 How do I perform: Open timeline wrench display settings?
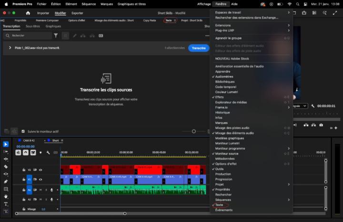click(x=48, y=153)
